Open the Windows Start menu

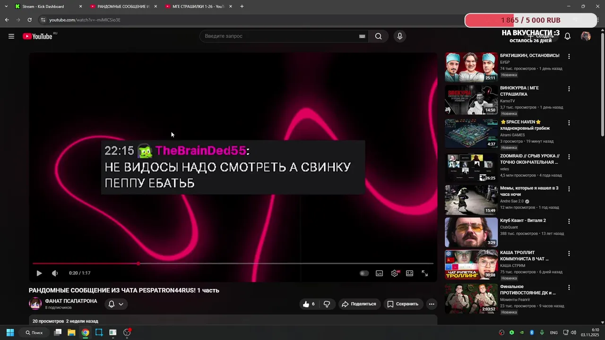point(10,332)
